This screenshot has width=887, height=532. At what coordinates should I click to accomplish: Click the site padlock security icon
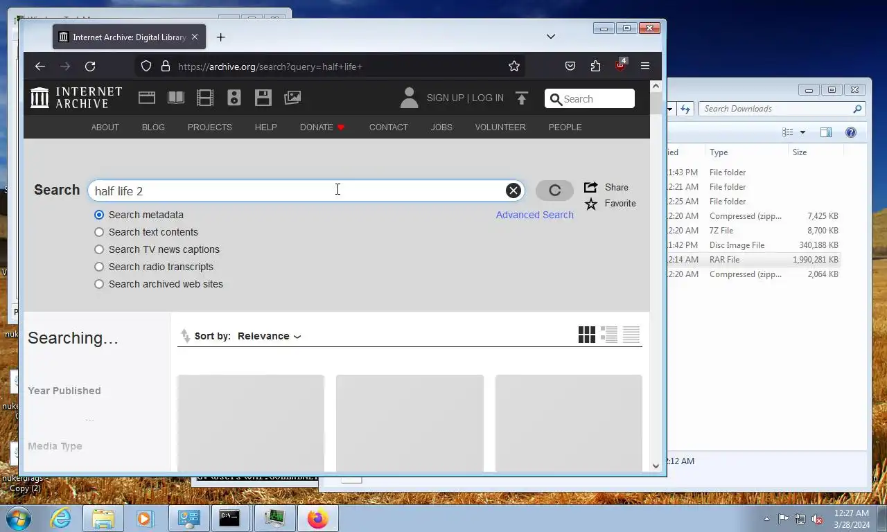[166, 66]
